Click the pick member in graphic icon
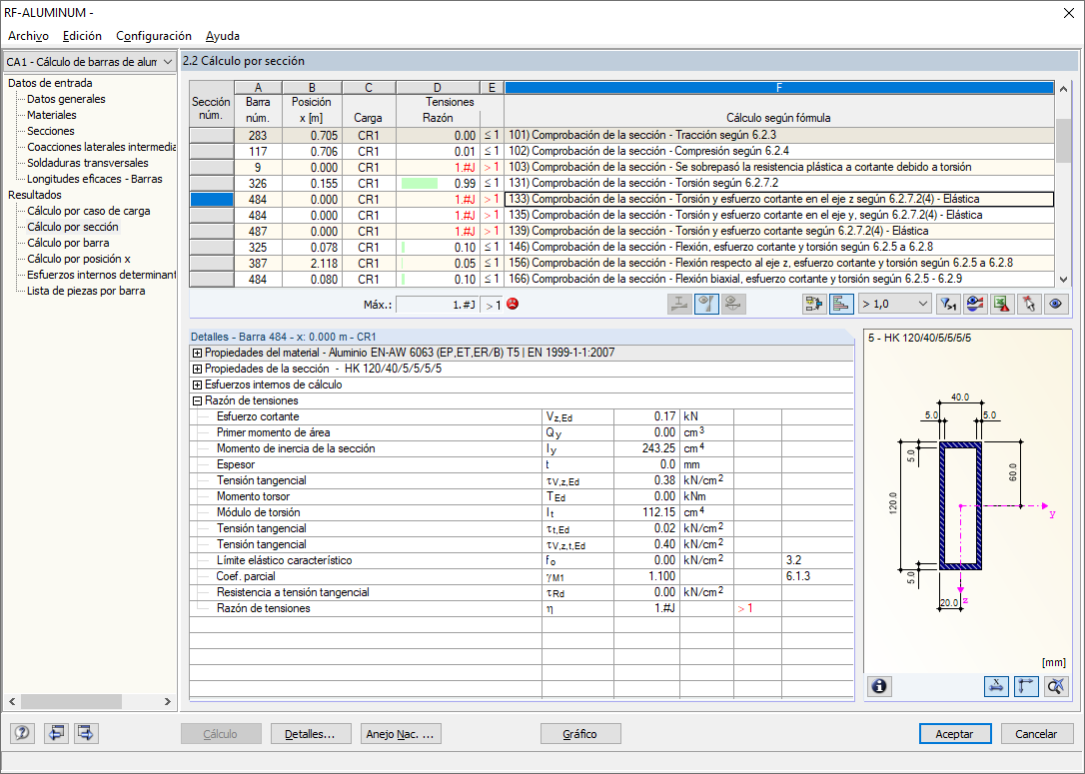1085x774 pixels. pos(1029,305)
